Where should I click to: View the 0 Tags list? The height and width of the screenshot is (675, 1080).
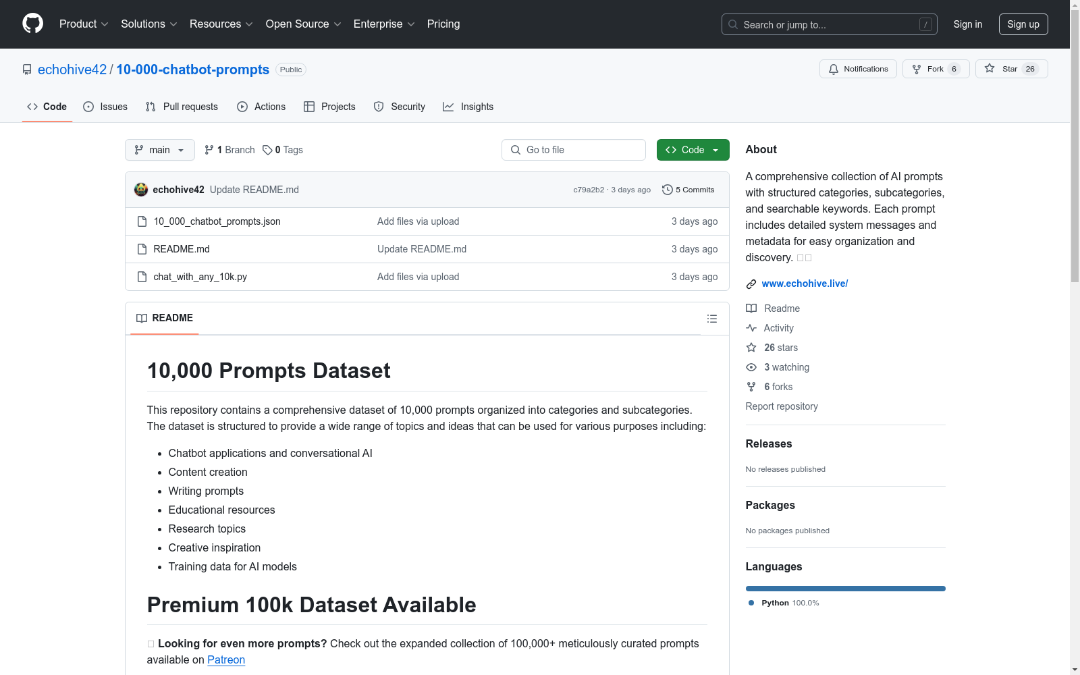point(283,150)
